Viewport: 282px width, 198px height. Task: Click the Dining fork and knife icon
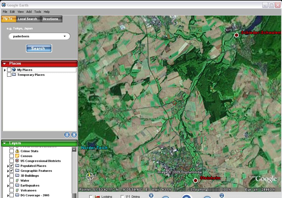click(128, 197)
